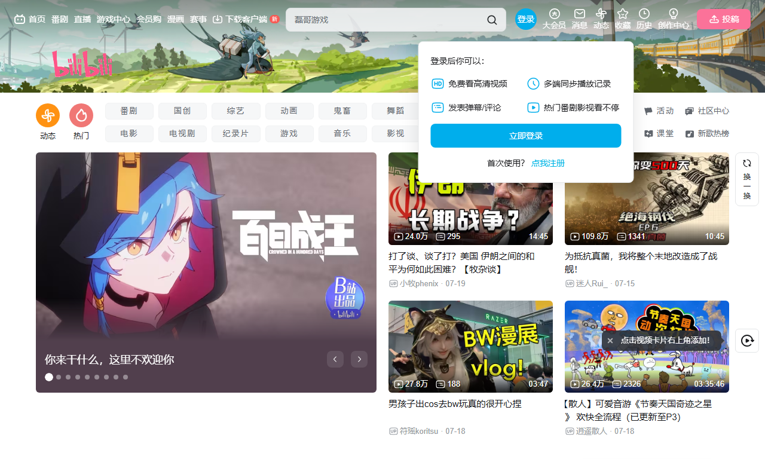The height and width of the screenshot is (459, 765).
Task: Open 会员购 in top navigation
Action: pos(149,19)
